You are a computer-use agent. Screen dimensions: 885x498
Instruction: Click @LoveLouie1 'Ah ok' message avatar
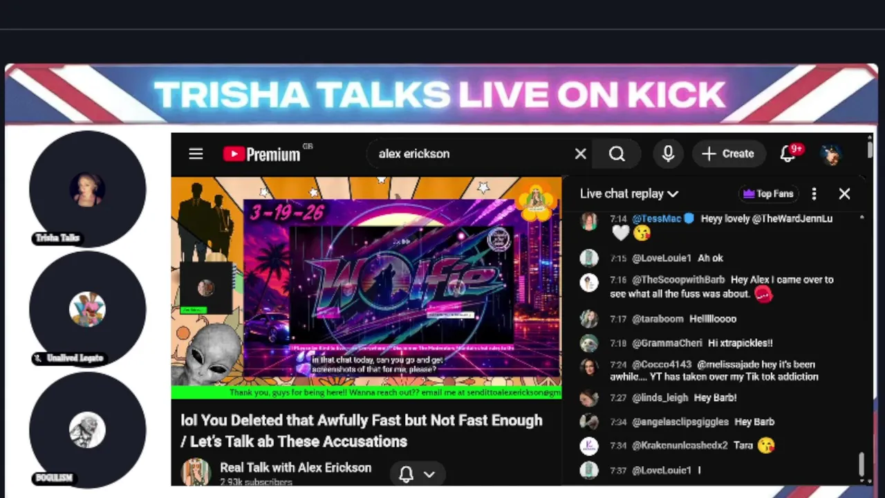tap(589, 258)
